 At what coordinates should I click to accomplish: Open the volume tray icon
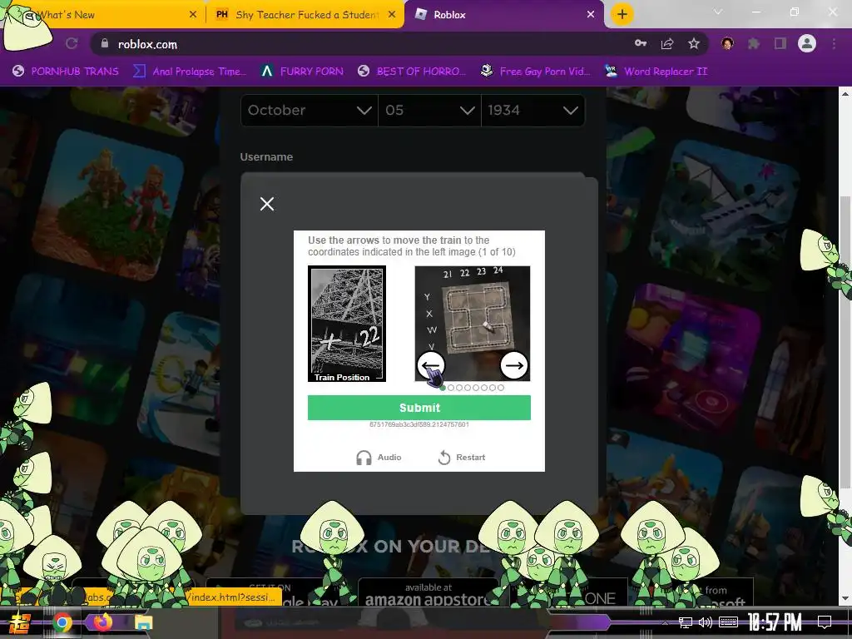[x=705, y=622]
